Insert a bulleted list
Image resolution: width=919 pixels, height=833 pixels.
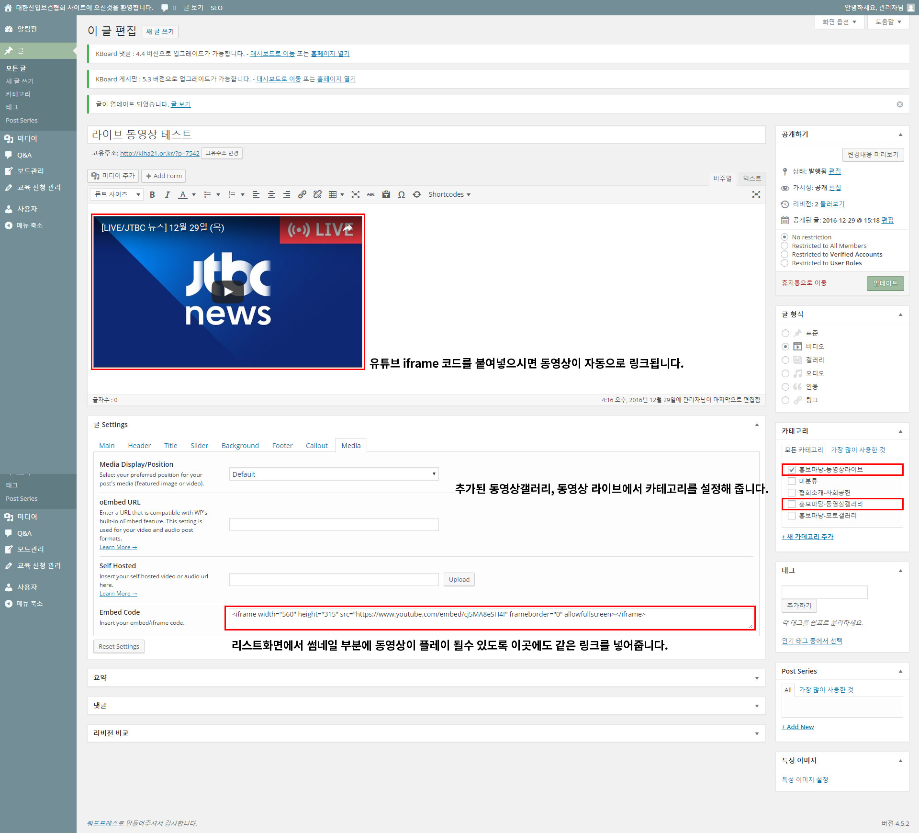207,194
